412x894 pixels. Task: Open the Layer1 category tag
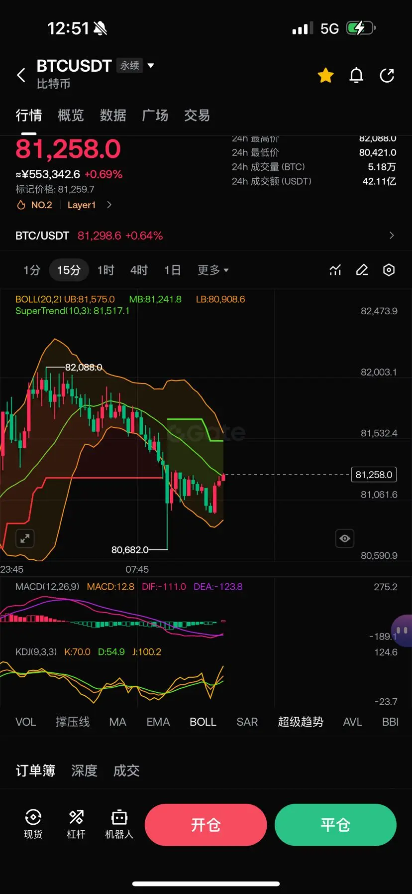click(82, 205)
